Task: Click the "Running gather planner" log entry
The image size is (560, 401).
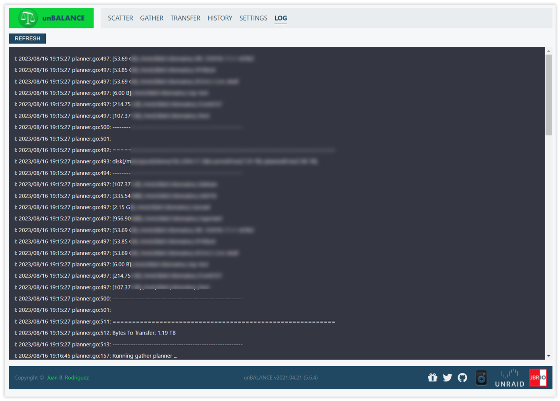Action: [x=144, y=356]
